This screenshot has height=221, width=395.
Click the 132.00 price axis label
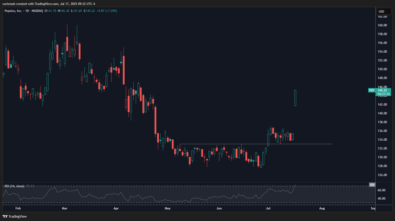click(382, 148)
